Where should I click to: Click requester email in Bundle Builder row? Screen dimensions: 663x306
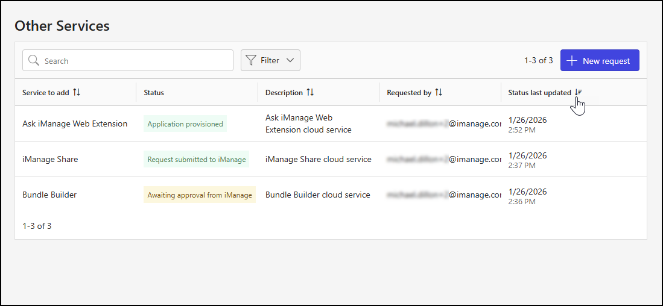click(444, 195)
